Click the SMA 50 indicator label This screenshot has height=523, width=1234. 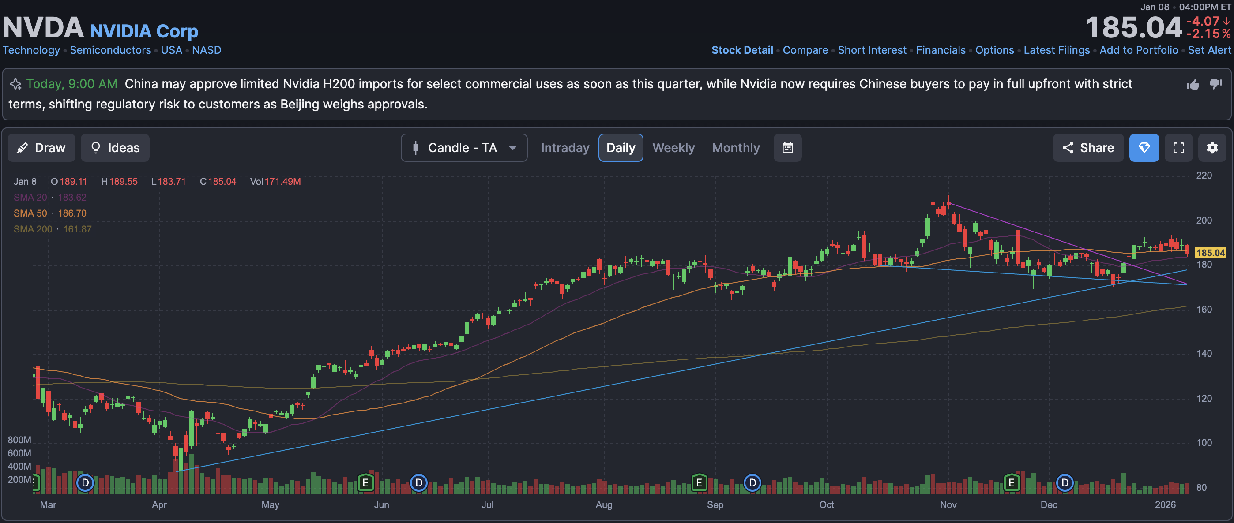30,213
